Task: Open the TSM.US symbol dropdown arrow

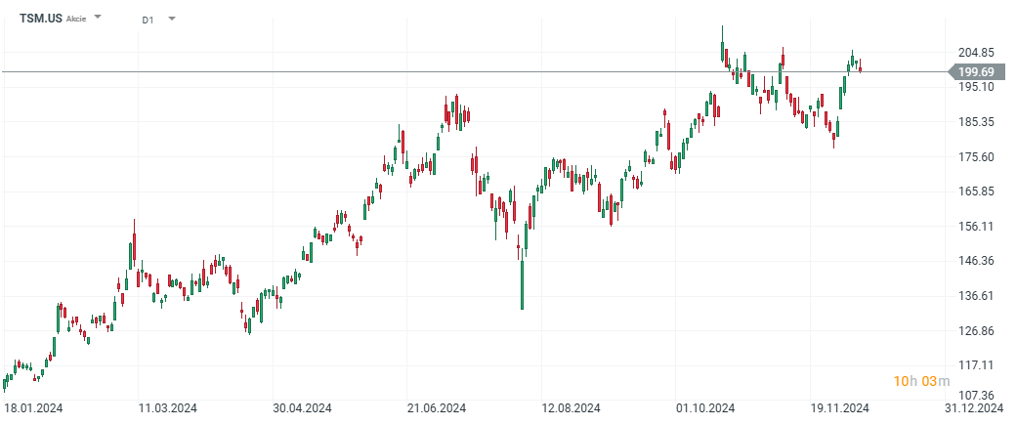Action: [x=98, y=19]
